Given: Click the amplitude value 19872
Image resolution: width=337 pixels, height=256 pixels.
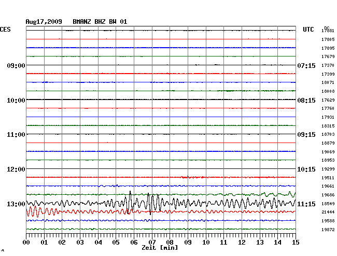Looking at the screenshot, I should coord(328,230).
